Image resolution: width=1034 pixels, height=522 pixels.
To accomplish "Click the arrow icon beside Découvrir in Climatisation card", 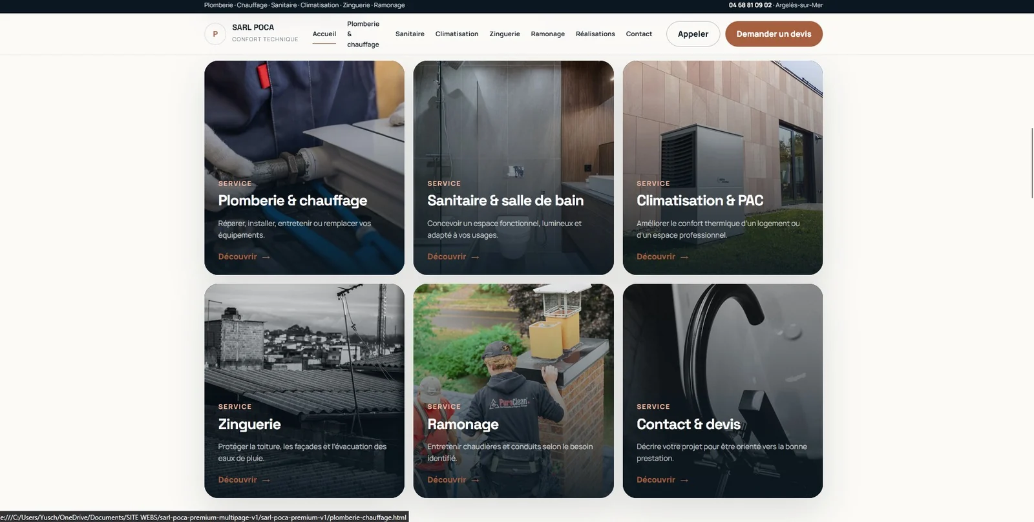I will pyautogui.click(x=684, y=257).
